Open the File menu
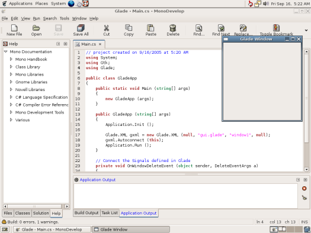Viewport: 311px width, 233px height. 5,18
